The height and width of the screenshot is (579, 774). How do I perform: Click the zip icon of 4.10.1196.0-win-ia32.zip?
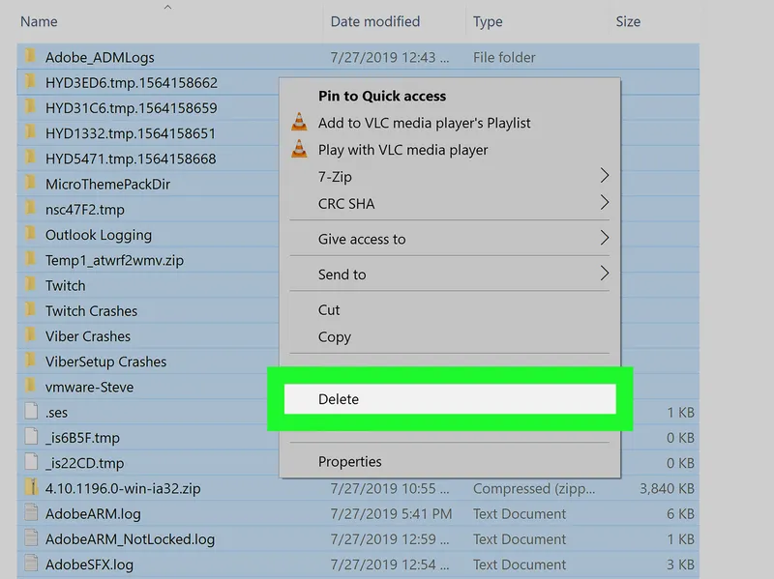(31, 488)
